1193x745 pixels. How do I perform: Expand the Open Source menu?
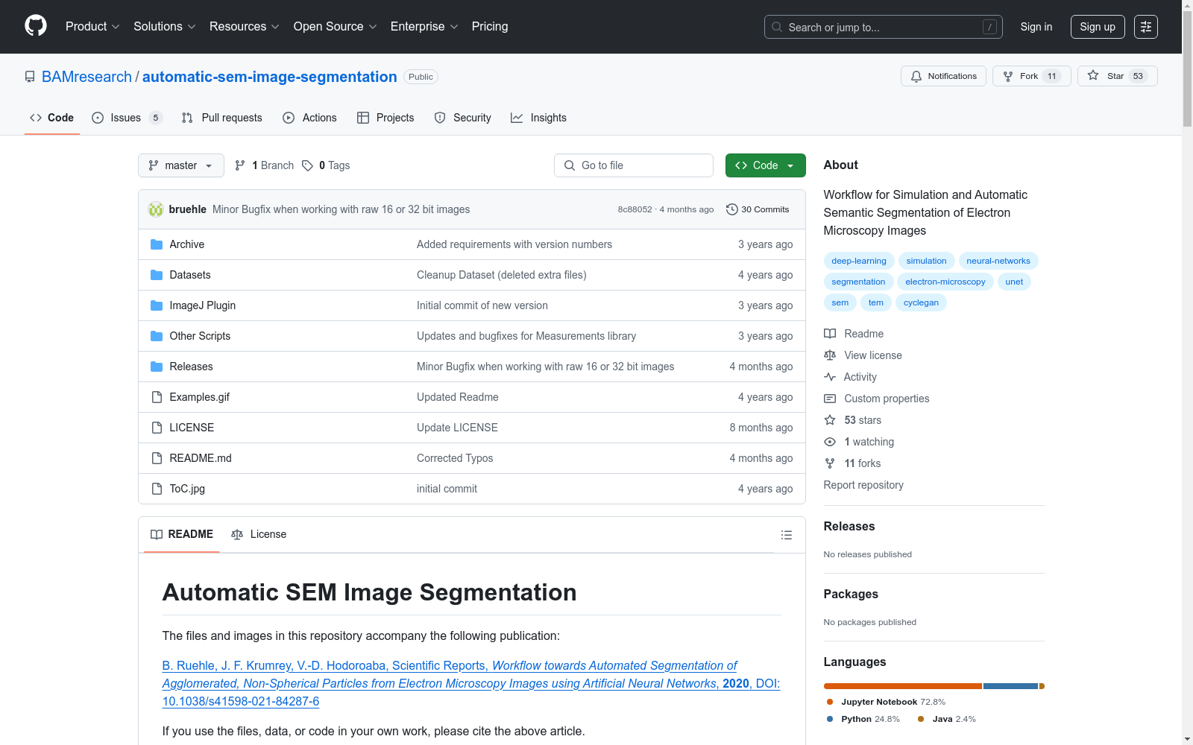click(x=336, y=26)
